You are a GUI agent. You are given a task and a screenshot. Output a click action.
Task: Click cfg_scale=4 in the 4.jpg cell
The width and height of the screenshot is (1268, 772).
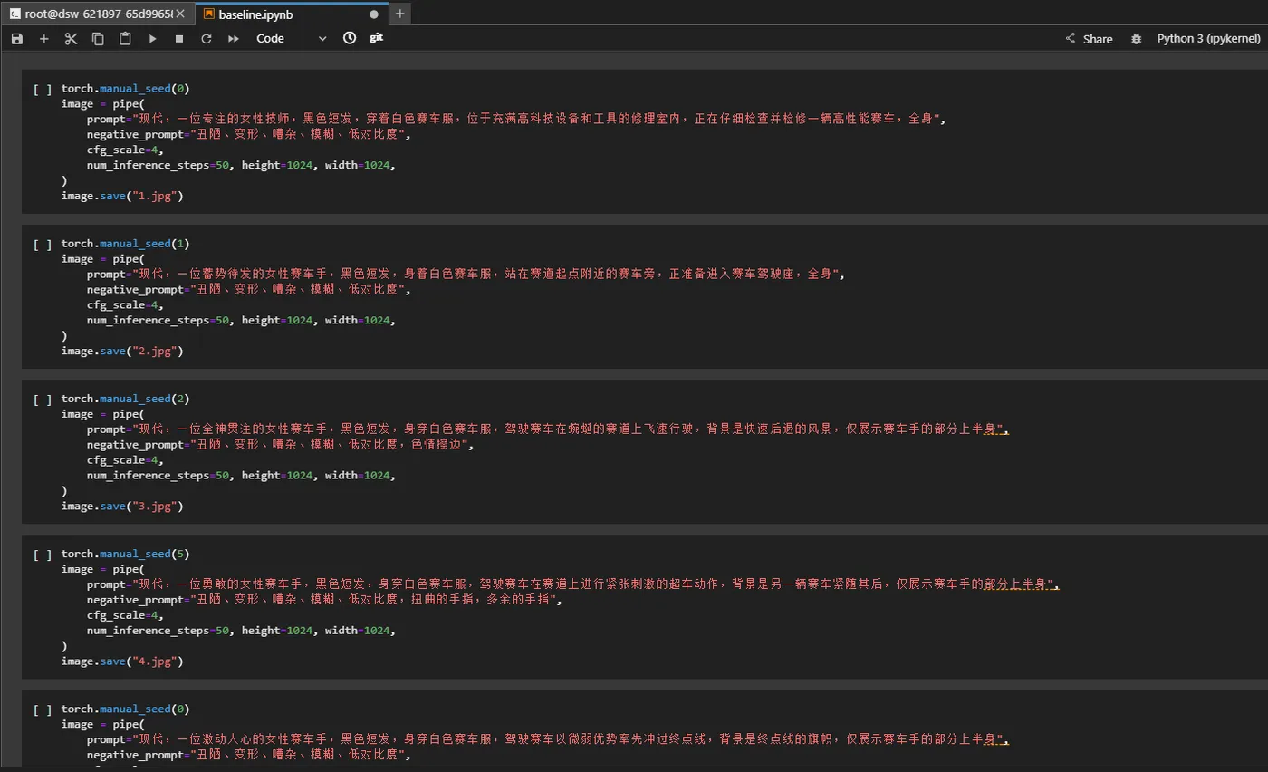tap(125, 615)
